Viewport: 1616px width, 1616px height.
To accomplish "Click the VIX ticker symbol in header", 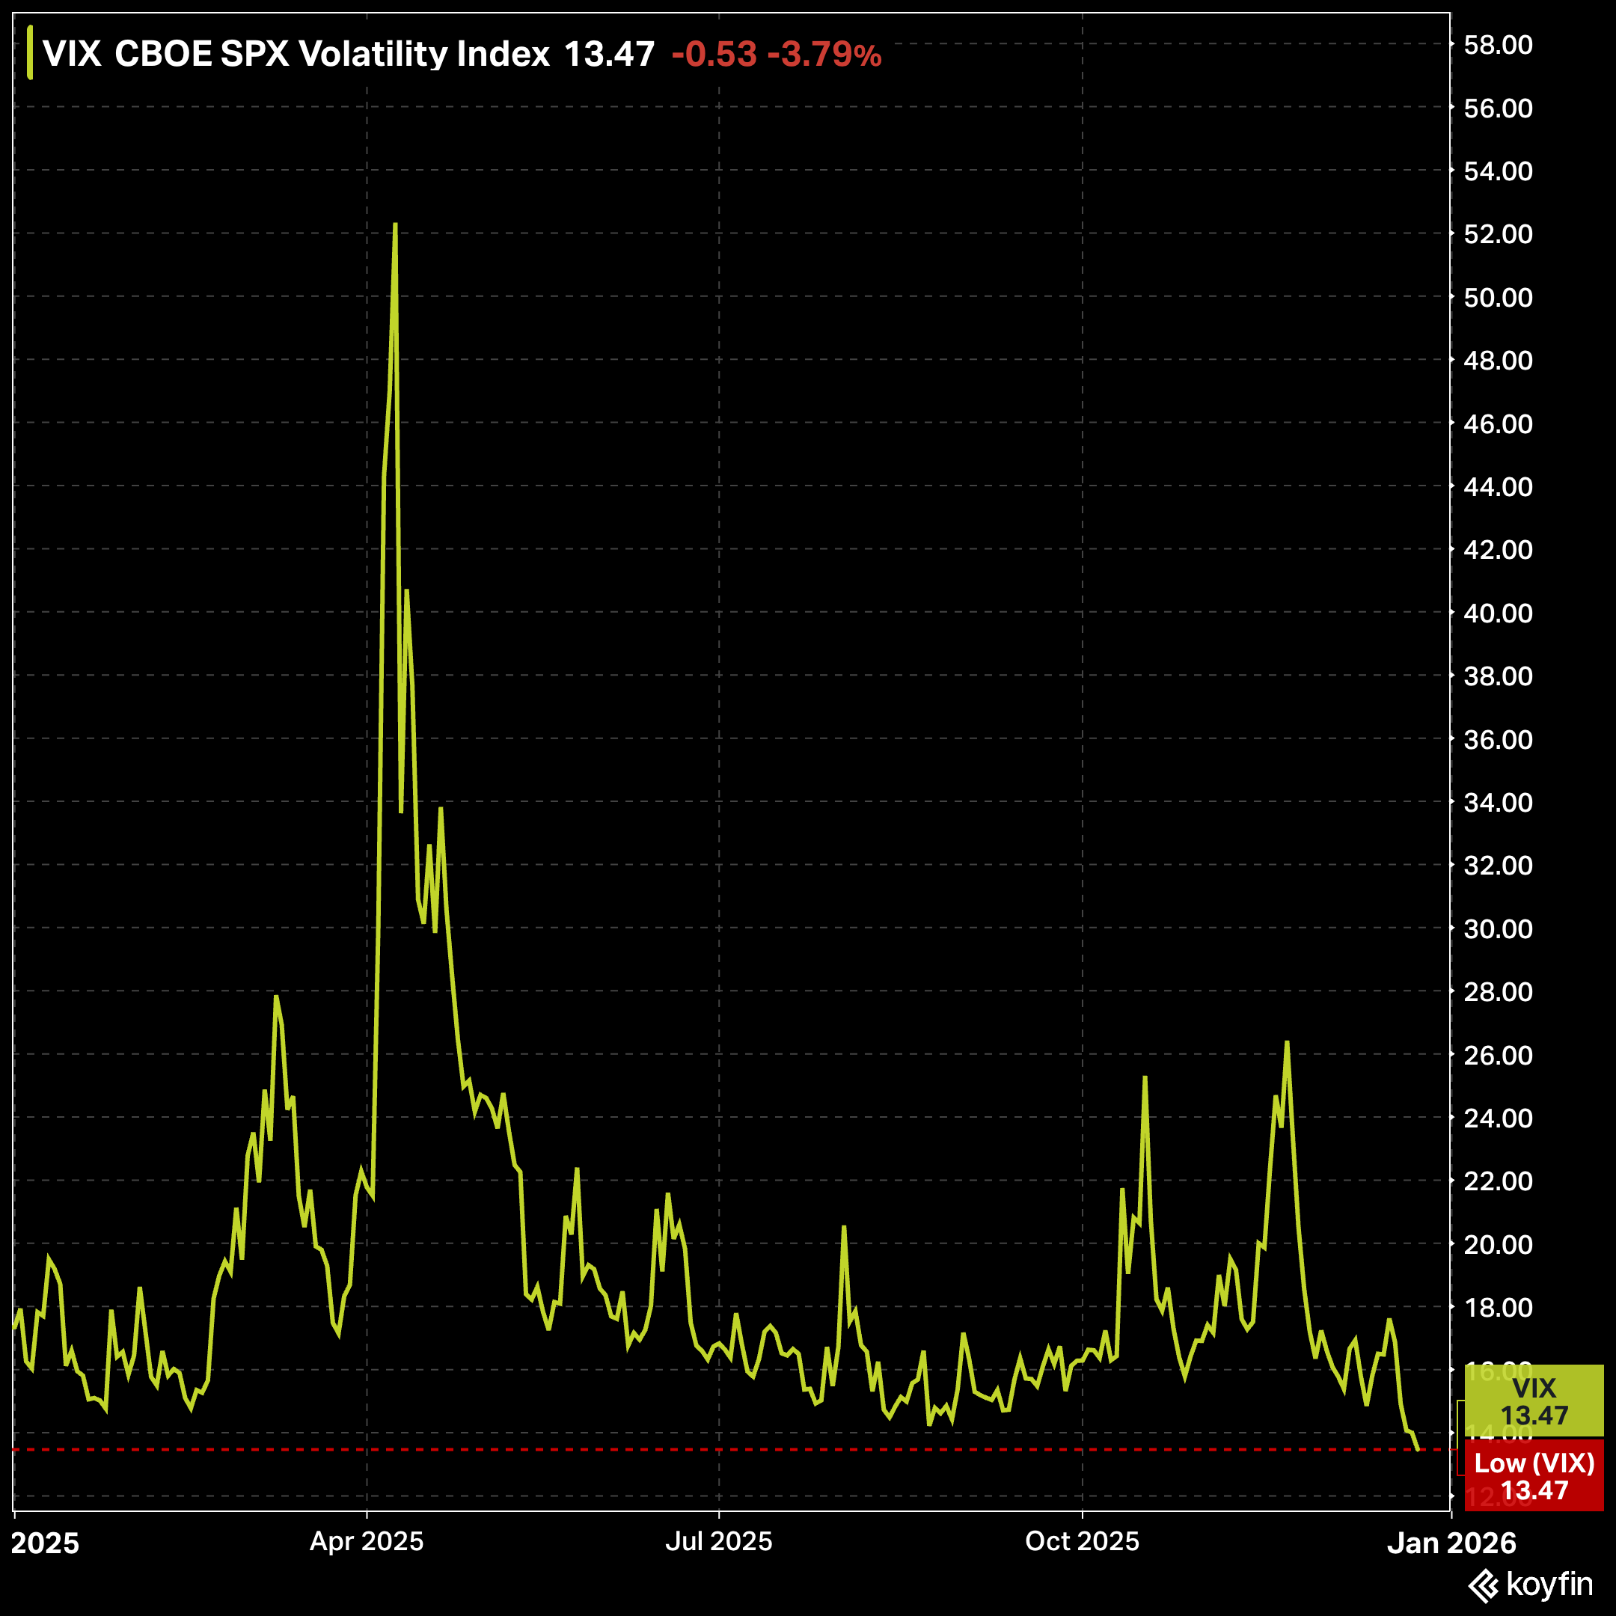I will pyautogui.click(x=72, y=55).
